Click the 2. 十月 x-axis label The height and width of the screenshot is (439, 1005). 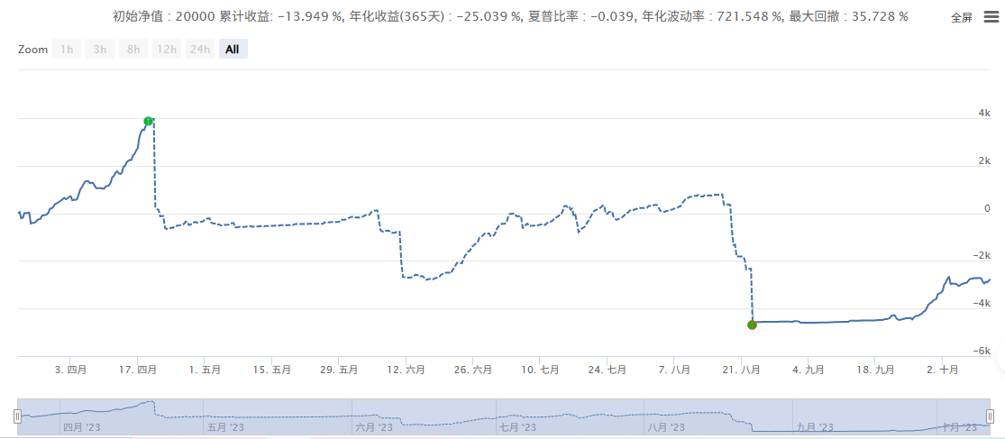pos(943,370)
